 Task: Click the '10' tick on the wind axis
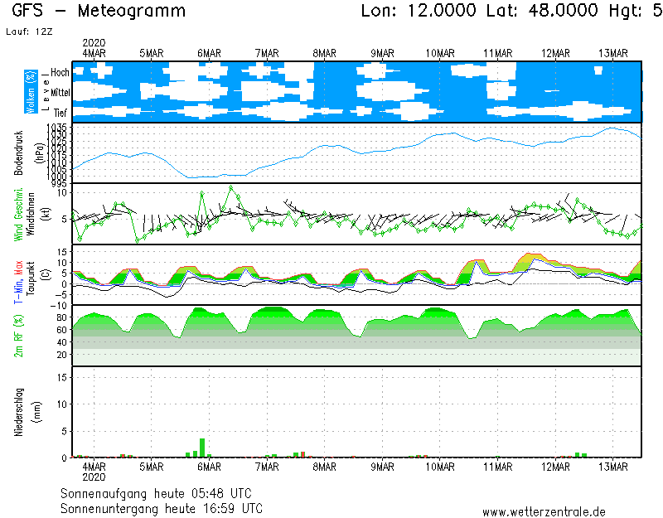pyautogui.click(x=62, y=193)
